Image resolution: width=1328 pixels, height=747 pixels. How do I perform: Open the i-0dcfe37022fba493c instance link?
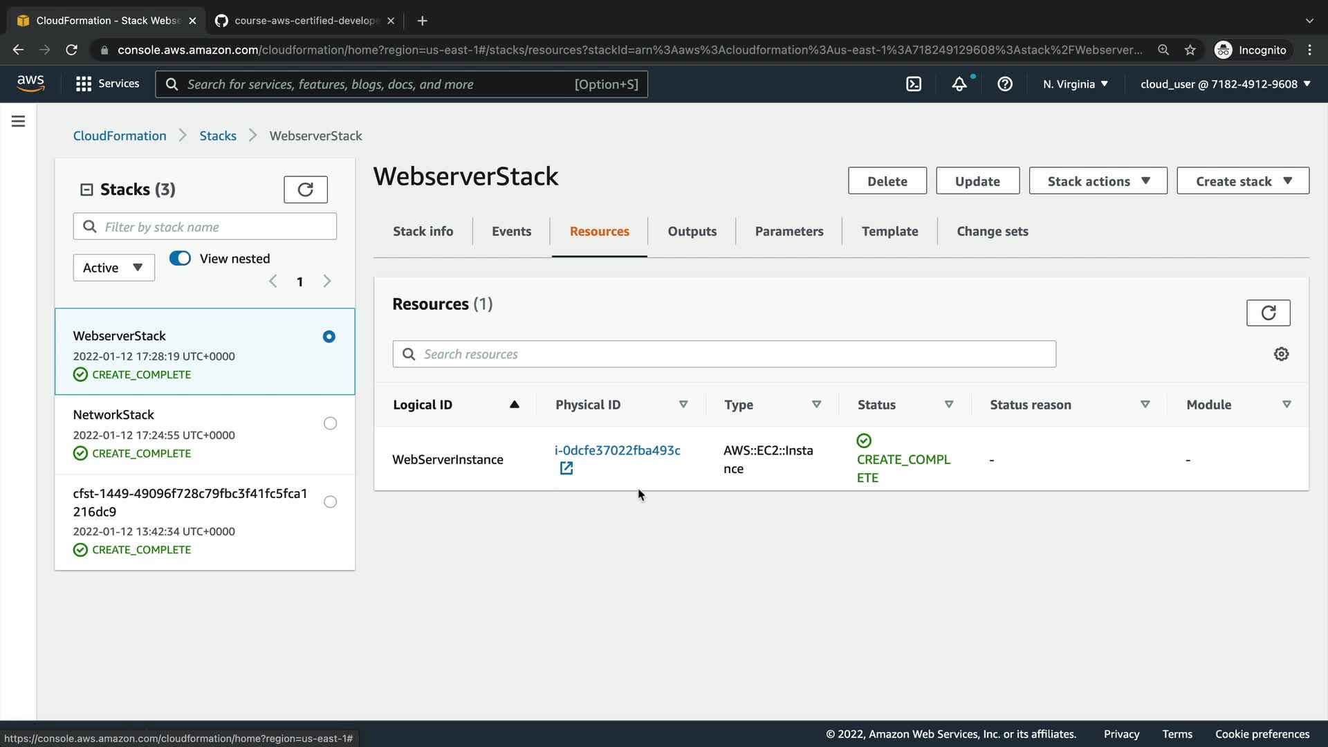pyautogui.click(x=617, y=450)
